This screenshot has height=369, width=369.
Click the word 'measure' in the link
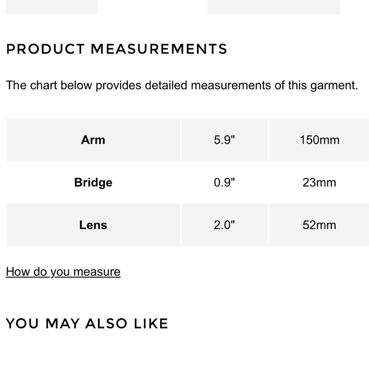(x=97, y=272)
